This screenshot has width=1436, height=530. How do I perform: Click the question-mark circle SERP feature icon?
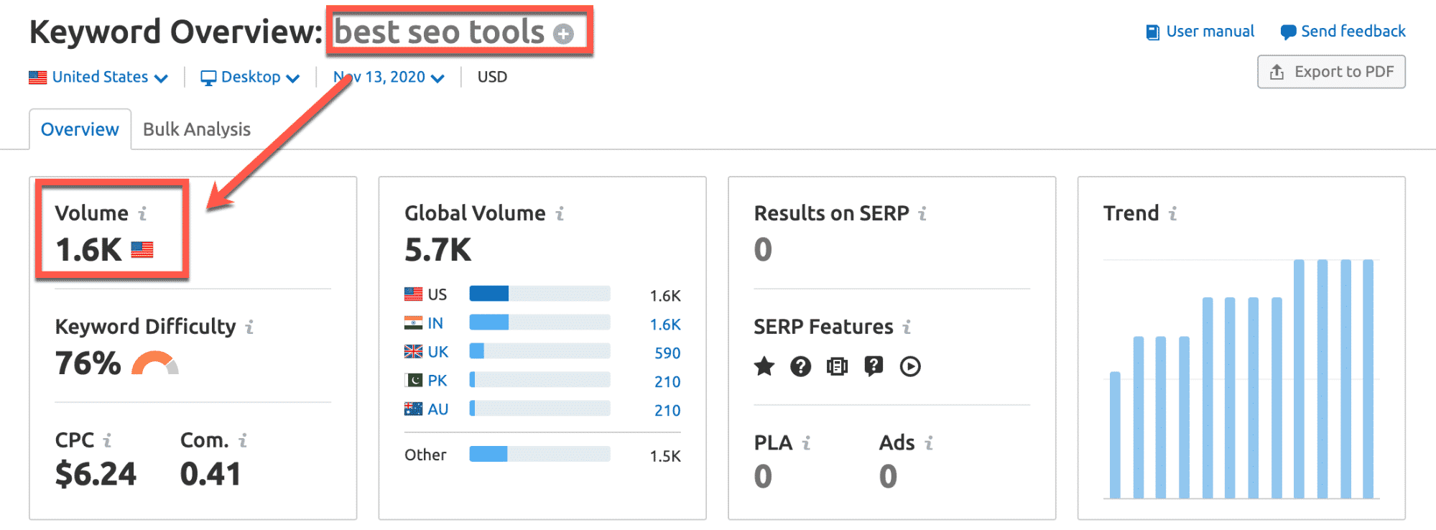pos(800,366)
